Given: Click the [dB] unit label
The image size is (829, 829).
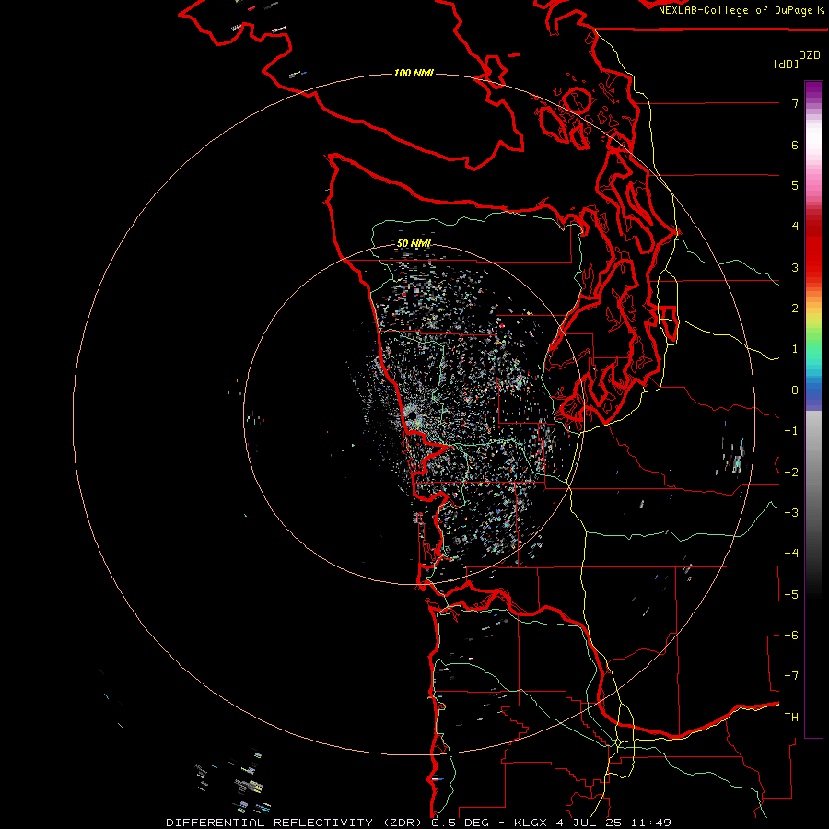Looking at the screenshot, I should [x=787, y=64].
